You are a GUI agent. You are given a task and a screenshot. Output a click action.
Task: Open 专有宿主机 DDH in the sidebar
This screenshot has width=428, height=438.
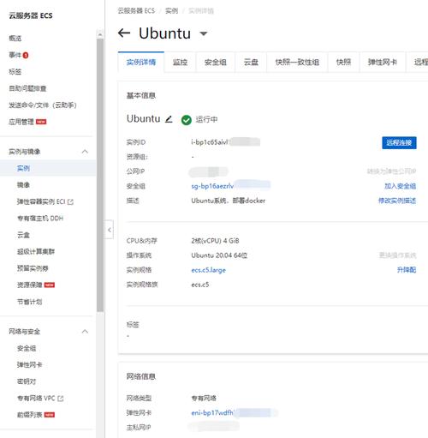coord(40,219)
